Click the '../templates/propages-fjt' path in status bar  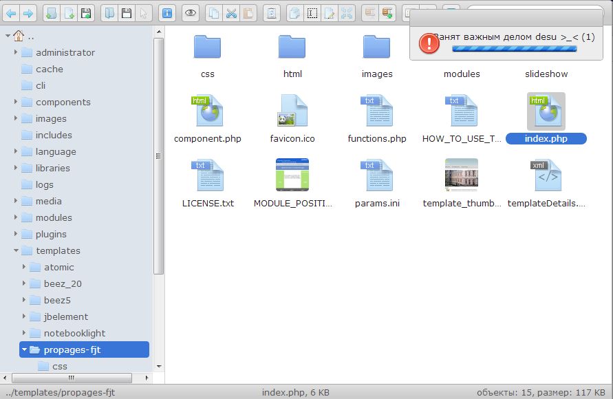click(x=61, y=392)
